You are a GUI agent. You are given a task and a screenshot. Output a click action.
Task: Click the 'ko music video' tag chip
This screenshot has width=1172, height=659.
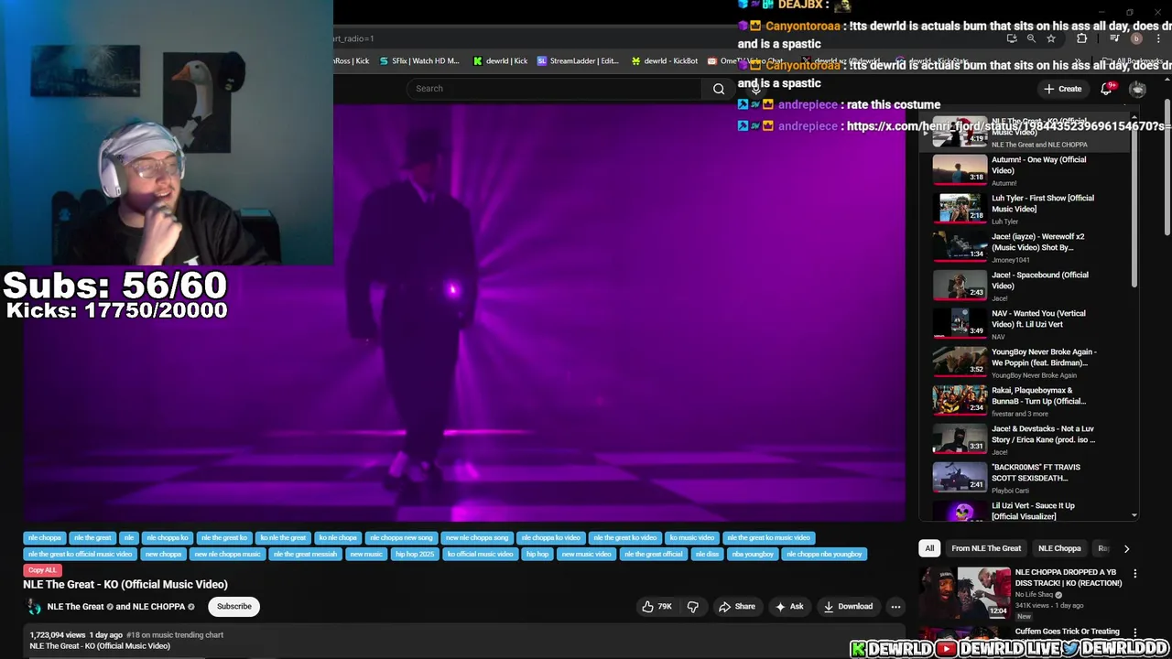tap(691, 538)
